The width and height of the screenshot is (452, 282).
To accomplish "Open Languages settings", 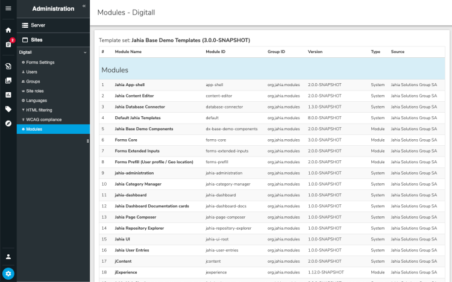I will click(x=37, y=101).
